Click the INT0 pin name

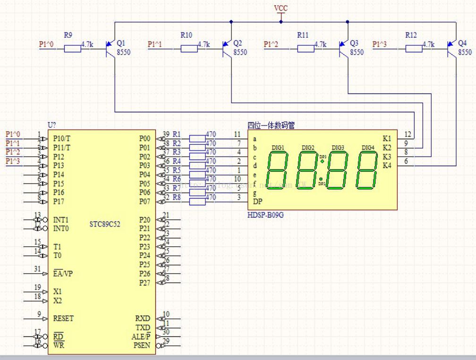click(61, 228)
